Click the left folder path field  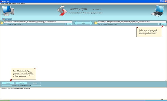point(38,22)
